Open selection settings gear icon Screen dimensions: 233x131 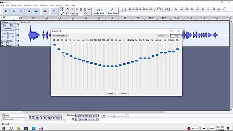[73, 119]
